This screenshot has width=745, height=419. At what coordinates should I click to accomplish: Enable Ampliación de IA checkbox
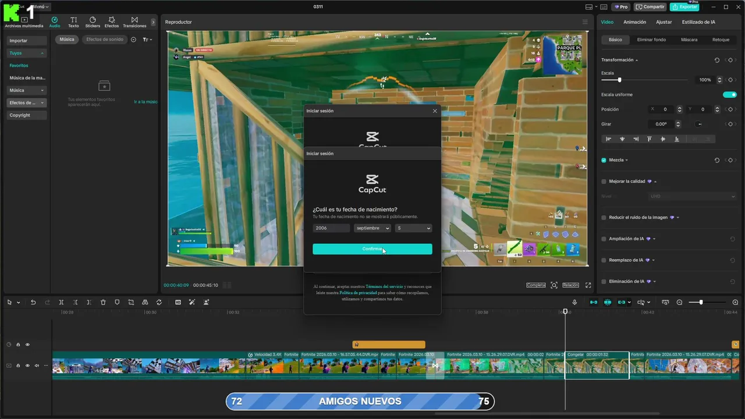pos(604,239)
